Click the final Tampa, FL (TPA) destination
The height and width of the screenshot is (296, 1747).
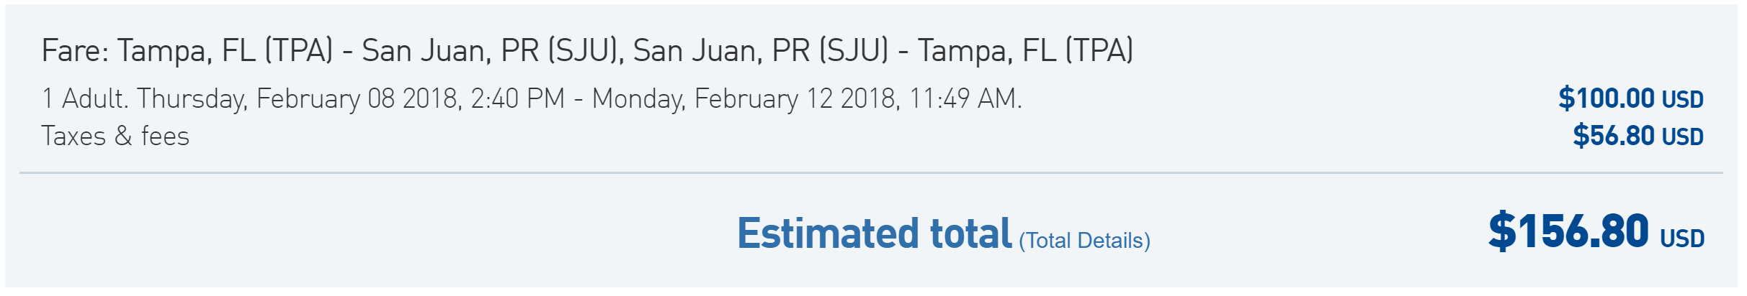click(x=1025, y=51)
